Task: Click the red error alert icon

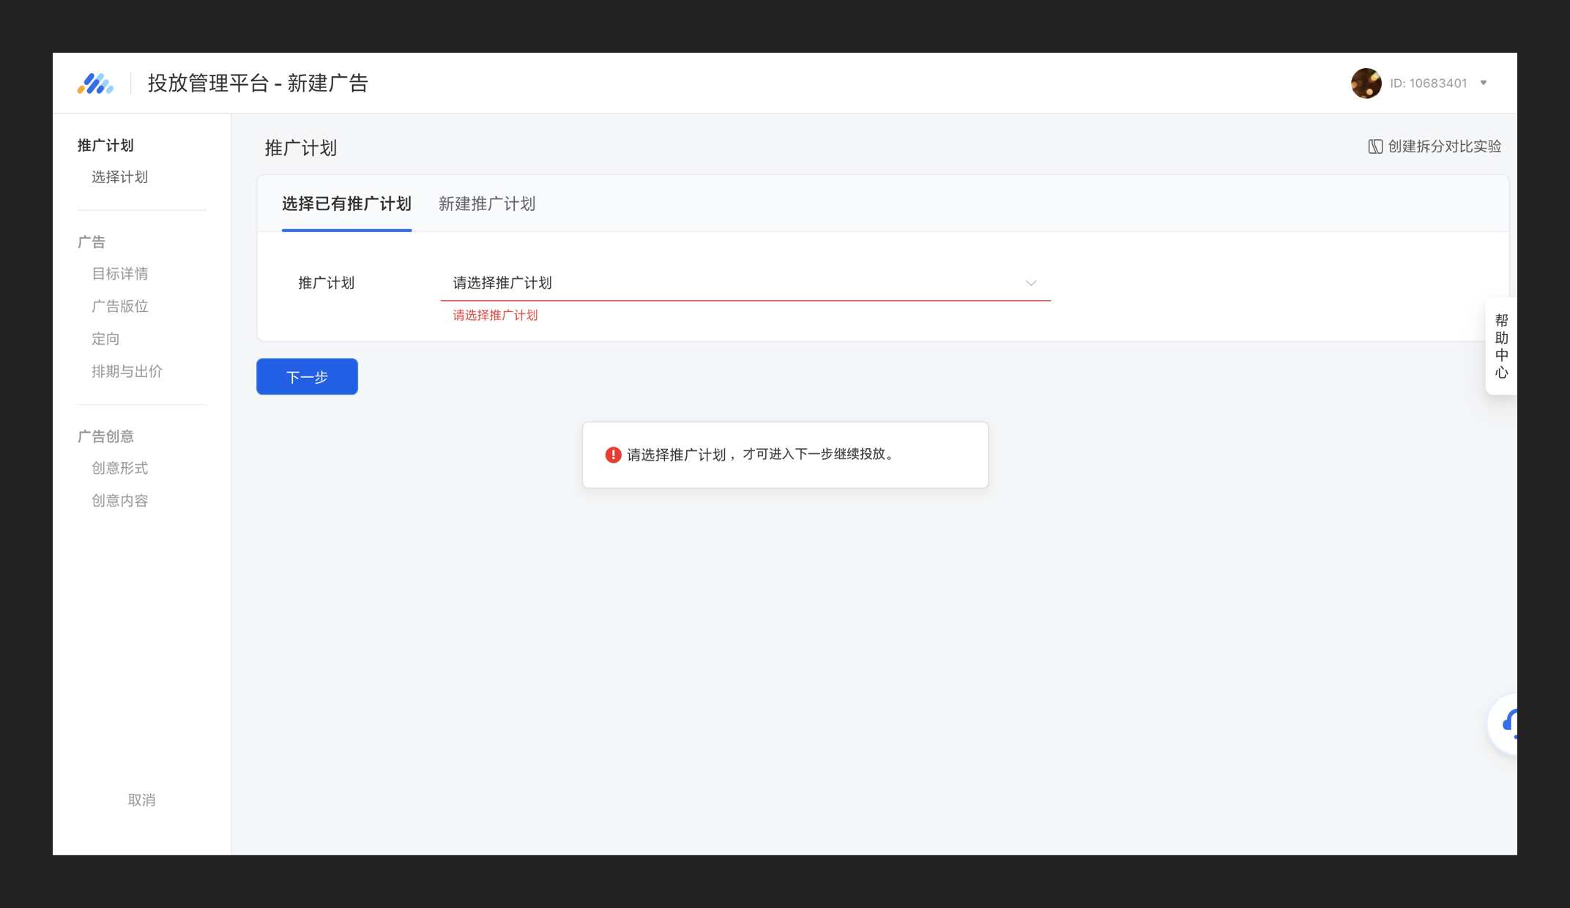Action: click(x=613, y=455)
